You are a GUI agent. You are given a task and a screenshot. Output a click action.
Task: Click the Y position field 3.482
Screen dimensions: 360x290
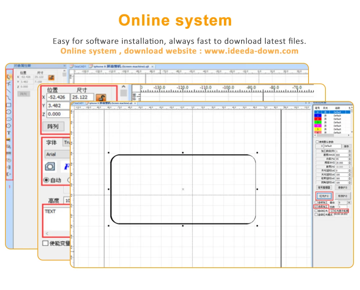coord(58,106)
